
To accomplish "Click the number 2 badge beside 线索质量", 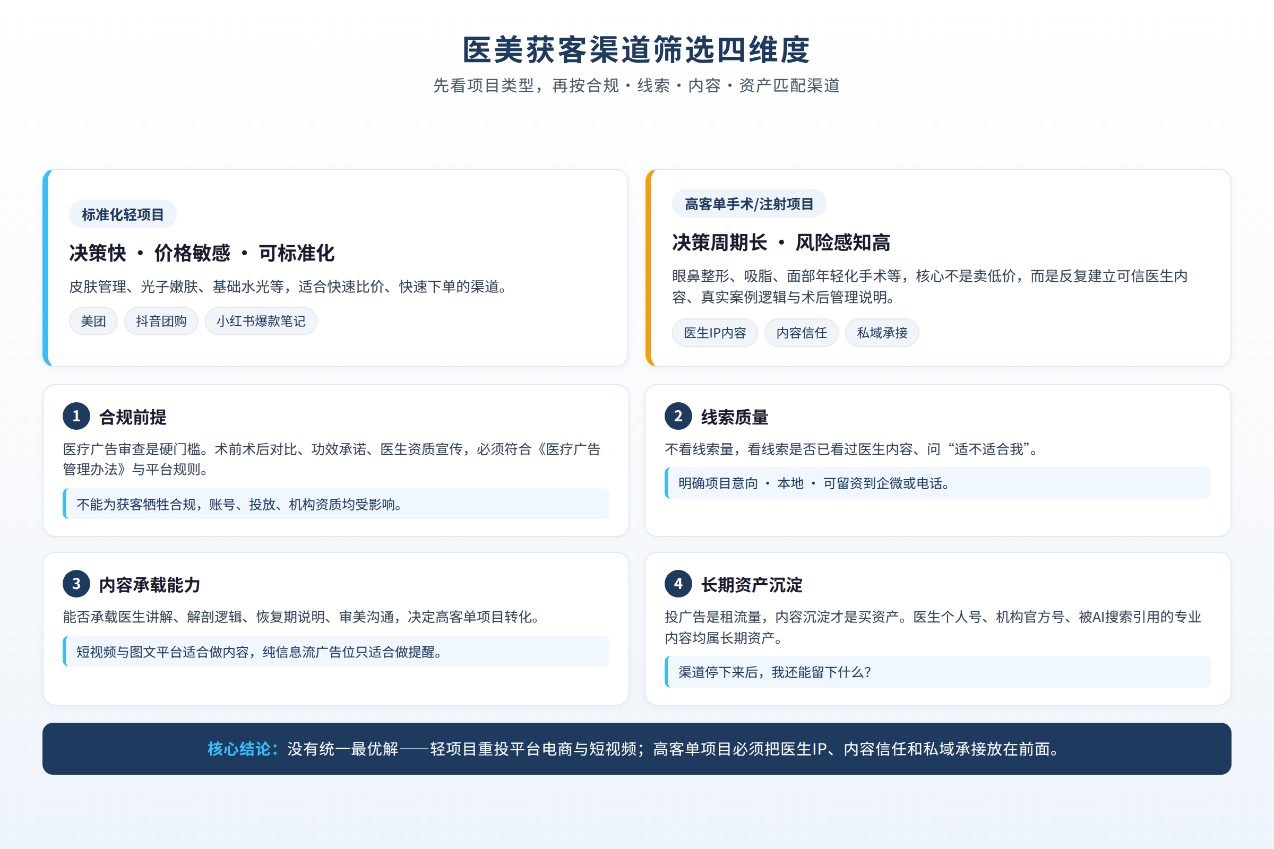I will click(x=678, y=416).
